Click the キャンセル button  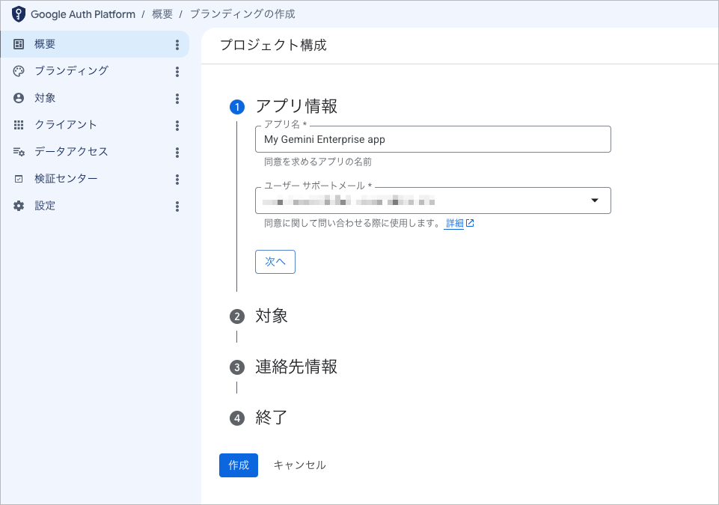coord(299,465)
